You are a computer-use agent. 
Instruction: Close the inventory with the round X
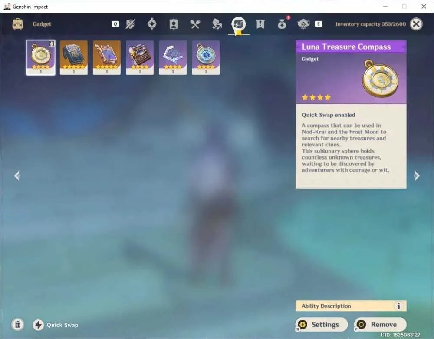[416, 24]
